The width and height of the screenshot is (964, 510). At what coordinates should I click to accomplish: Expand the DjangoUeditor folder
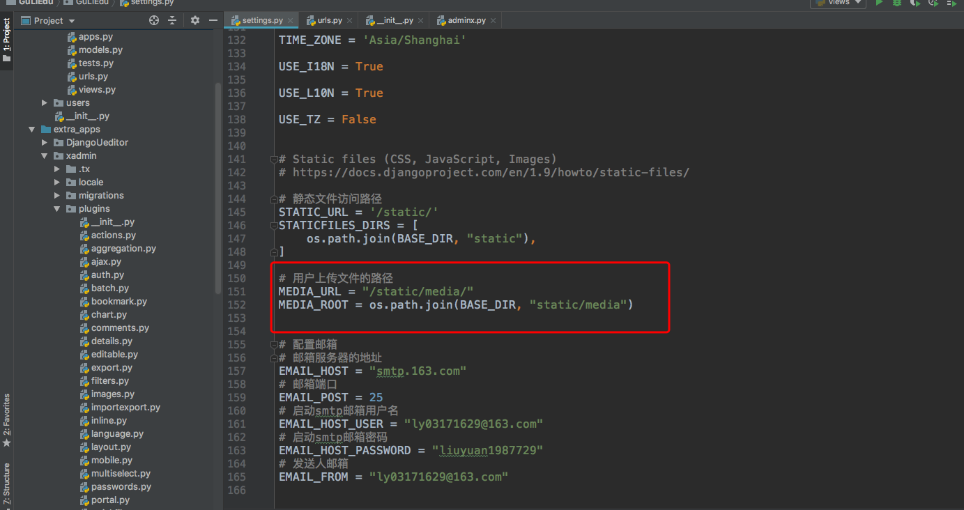coord(45,143)
